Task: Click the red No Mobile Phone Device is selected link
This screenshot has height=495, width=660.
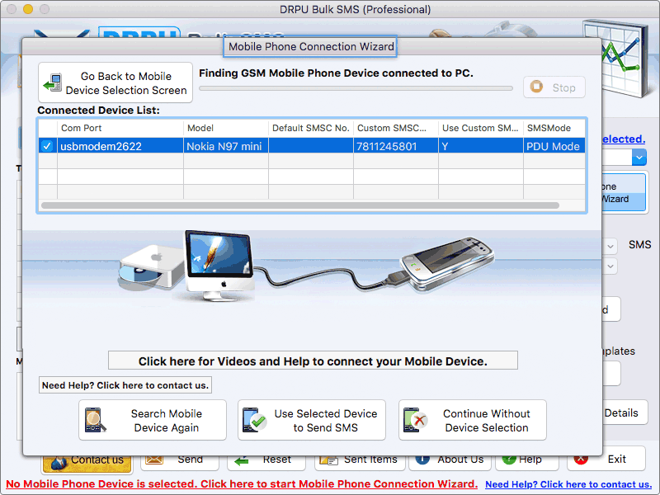Action: point(242,484)
